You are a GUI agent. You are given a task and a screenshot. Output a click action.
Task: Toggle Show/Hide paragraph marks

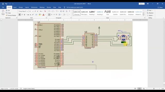coord(70,11)
